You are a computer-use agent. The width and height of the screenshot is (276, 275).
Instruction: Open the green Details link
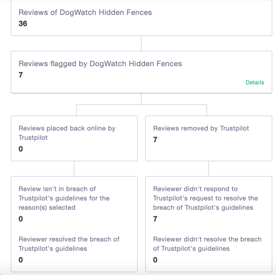point(254,82)
